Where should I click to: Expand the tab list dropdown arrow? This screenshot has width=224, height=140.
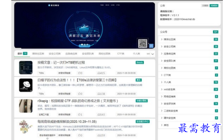pos(152,54)
